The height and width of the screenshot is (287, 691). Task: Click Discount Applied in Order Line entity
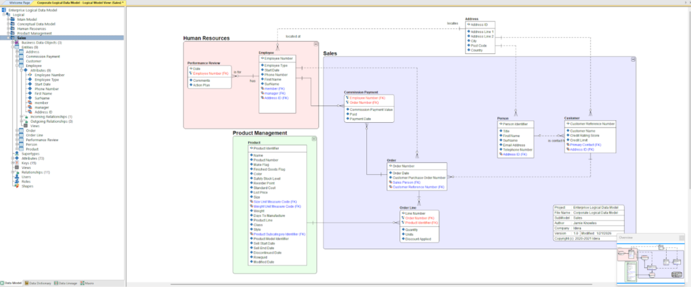[418, 239]
